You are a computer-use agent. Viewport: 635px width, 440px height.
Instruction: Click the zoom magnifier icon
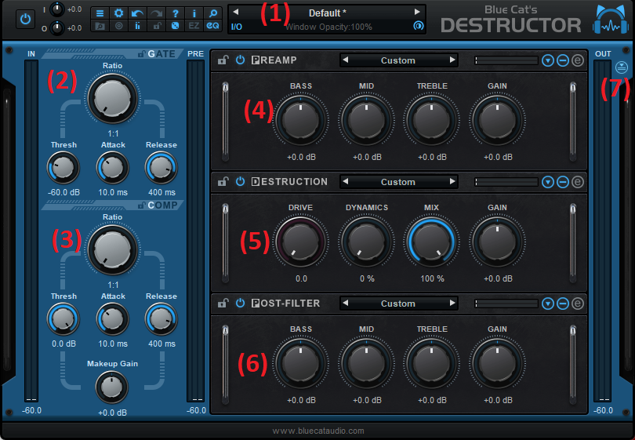212,13
